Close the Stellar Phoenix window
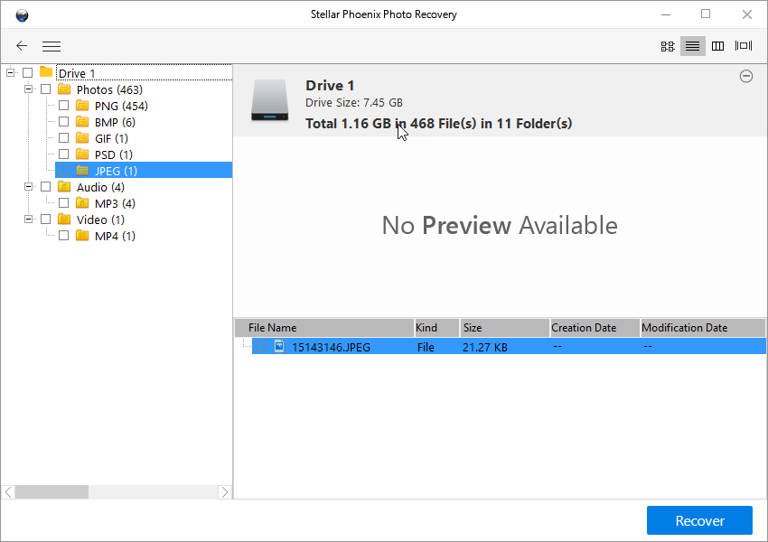This screenshot has height=542, width=768. [x=747, y=14]
